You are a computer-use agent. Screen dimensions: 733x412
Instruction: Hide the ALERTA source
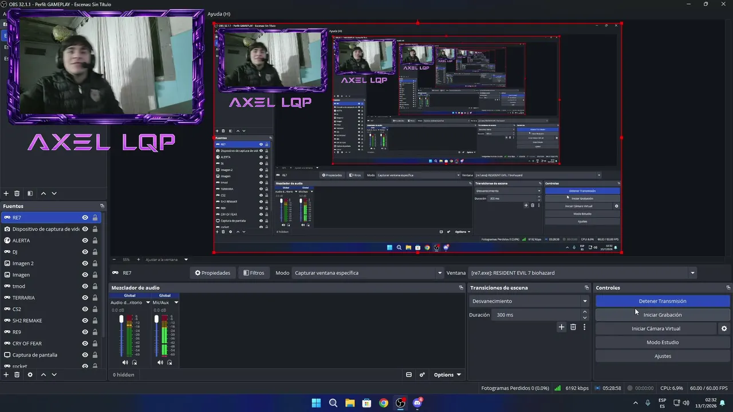coord(85,240)
